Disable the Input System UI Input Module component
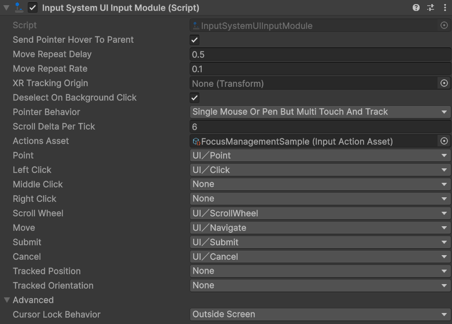This screenshot has width=452, height=324. tap(32, 8)
